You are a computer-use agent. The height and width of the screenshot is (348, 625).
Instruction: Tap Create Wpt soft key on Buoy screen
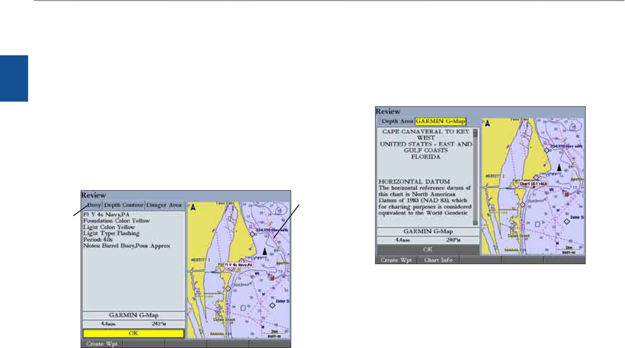102,344
